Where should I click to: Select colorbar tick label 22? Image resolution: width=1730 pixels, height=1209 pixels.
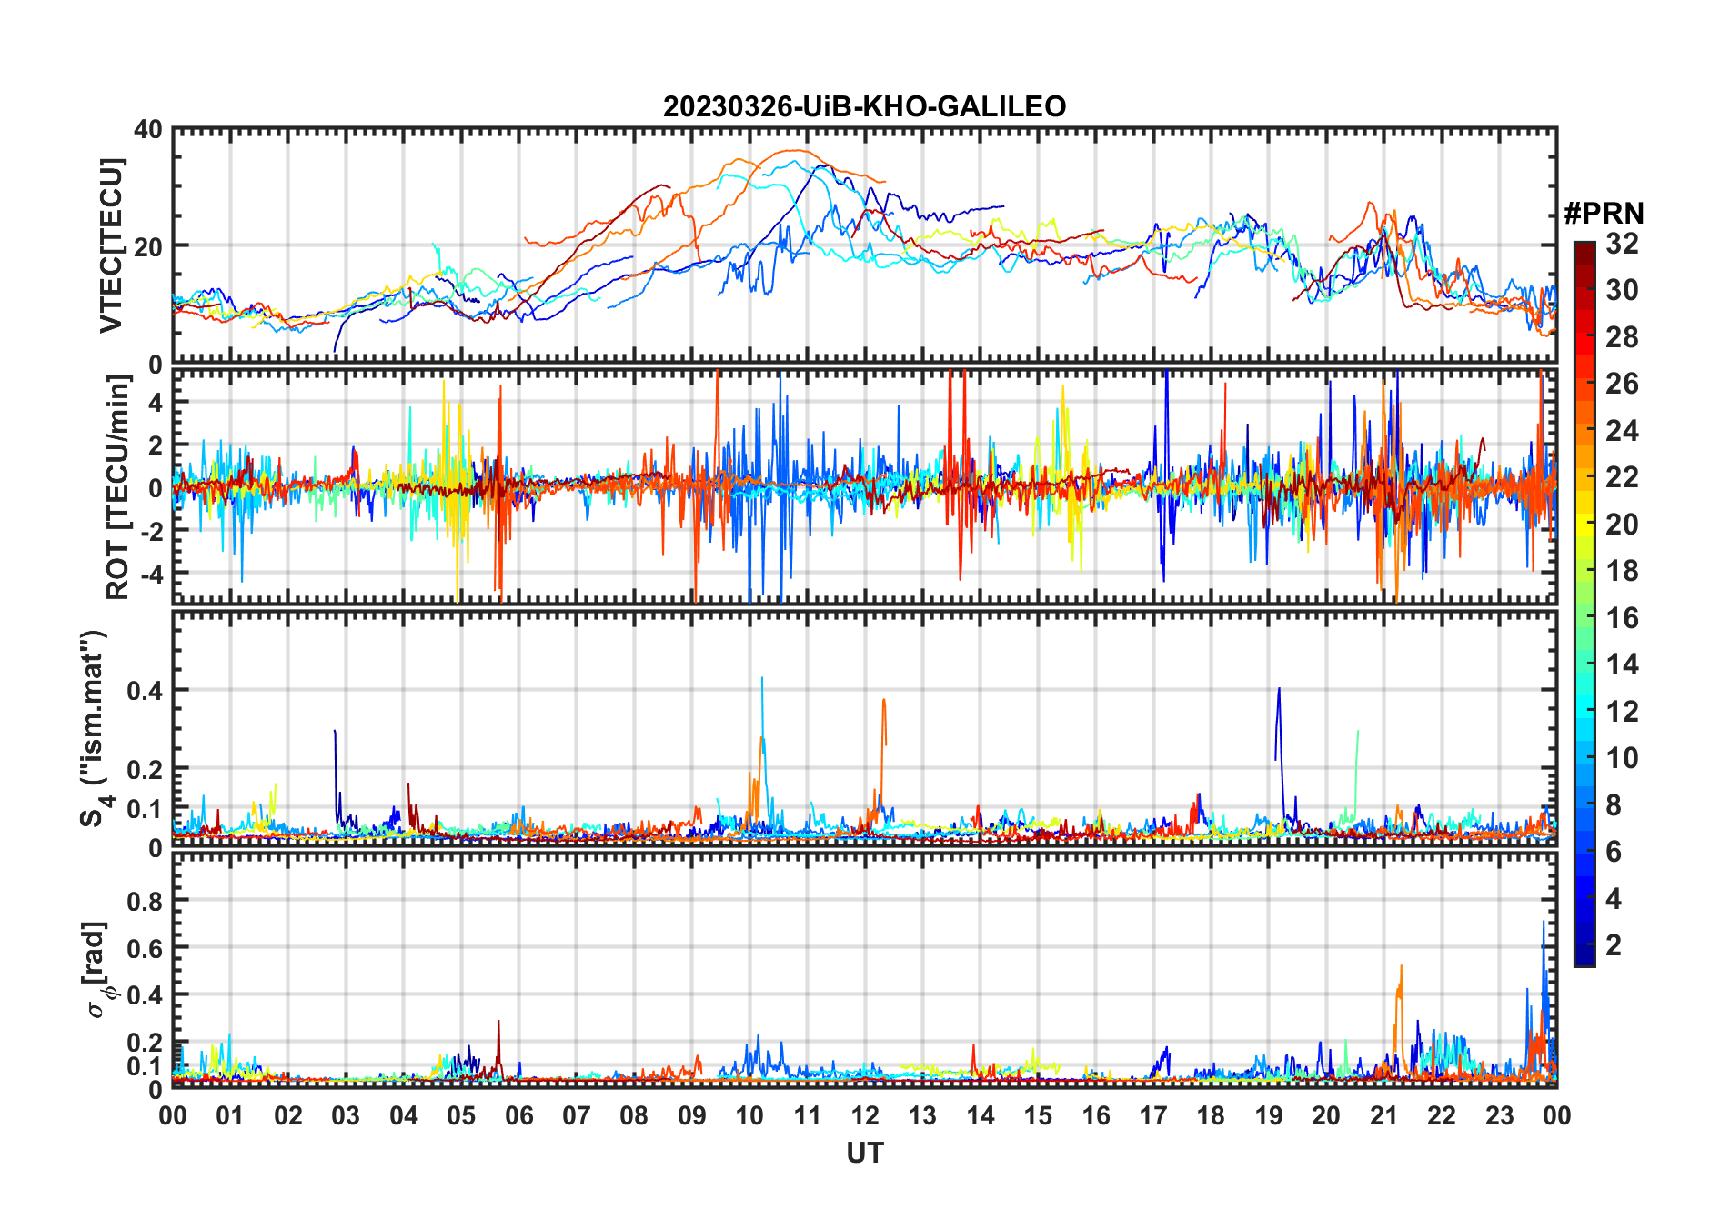coord(1622,476)
